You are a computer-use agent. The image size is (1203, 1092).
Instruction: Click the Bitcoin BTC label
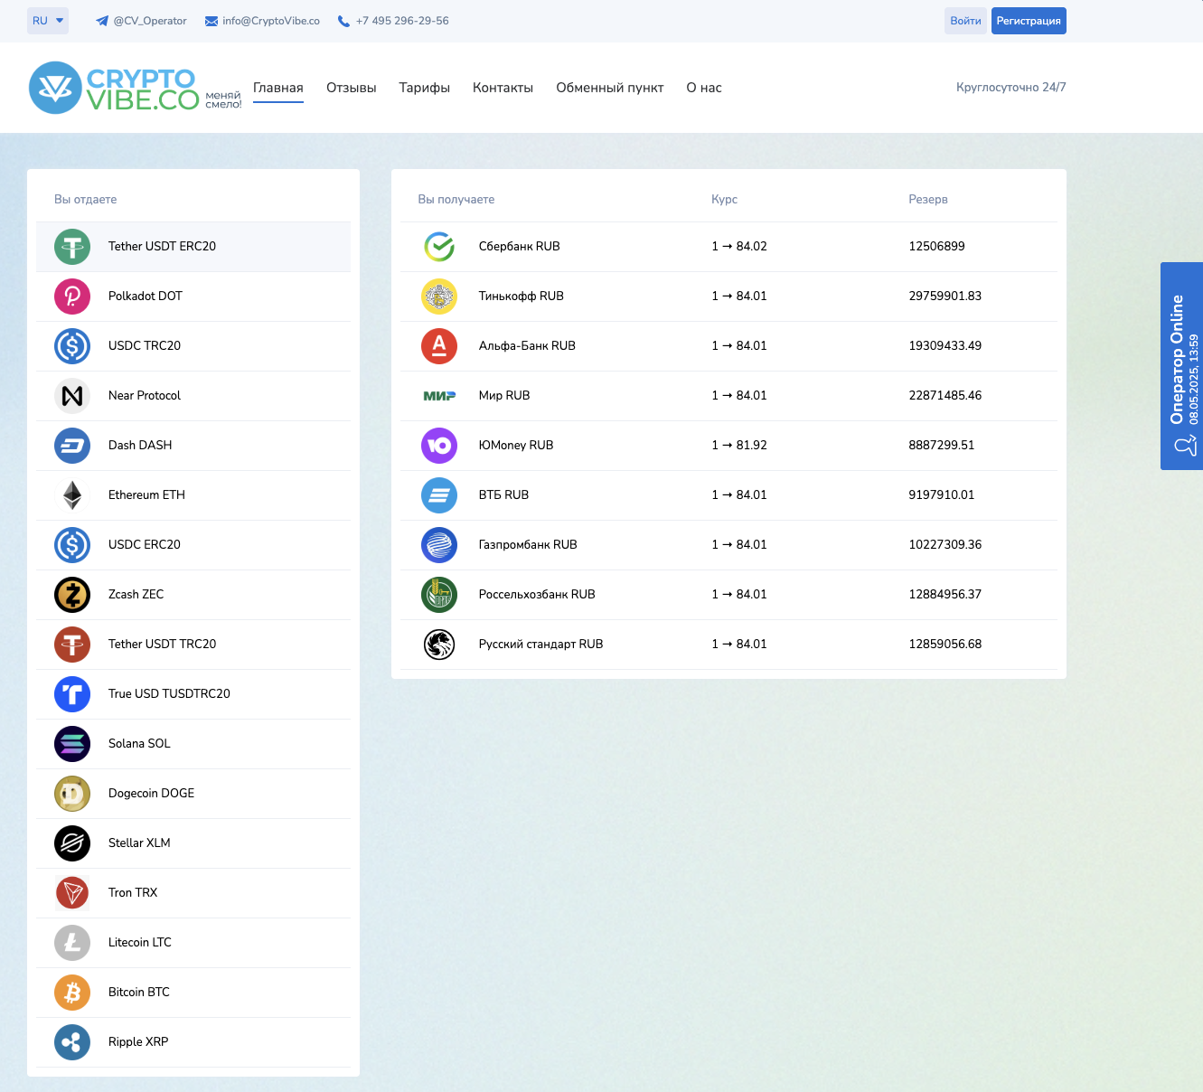coord(139,993)
